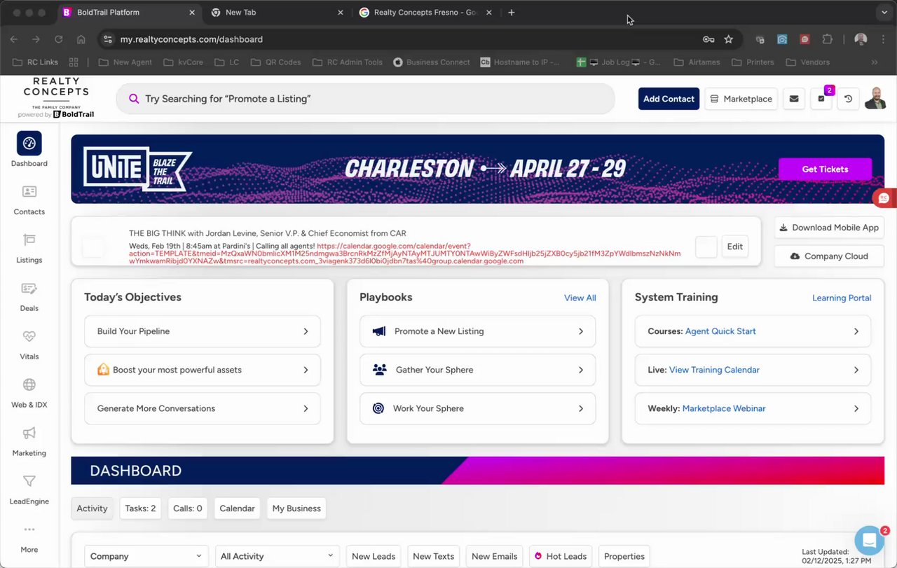Open Company Cloud
897x568 pixels.
[829, 256]
